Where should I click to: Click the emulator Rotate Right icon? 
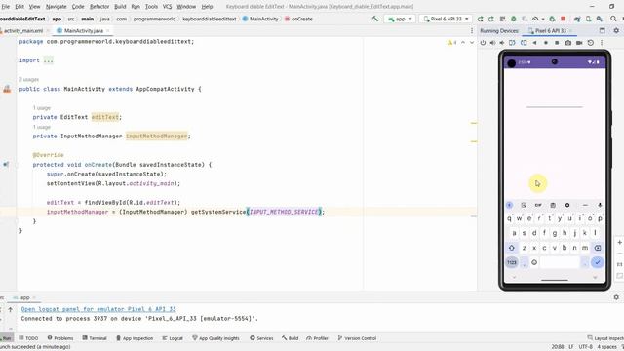pos(524,43)
